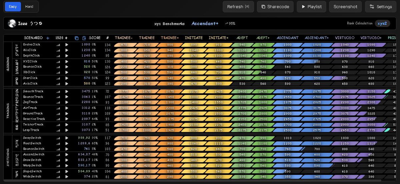This screenshot has height=184, width=400.
Task: Open leaderboard bars icon for BounceTrack
Action: [x=59, y=97]
